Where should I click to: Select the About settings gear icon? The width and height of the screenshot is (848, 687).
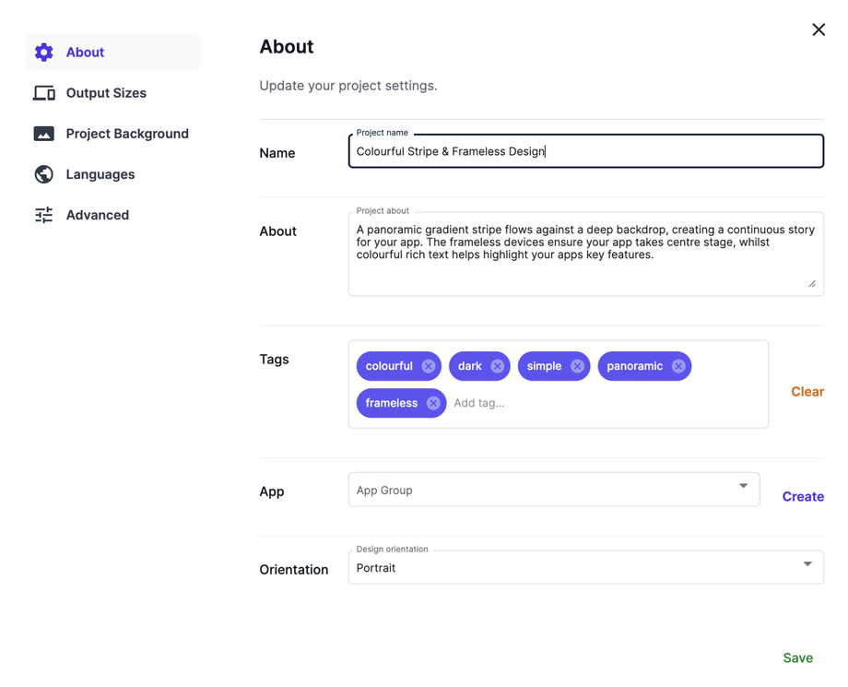point(43,52)
